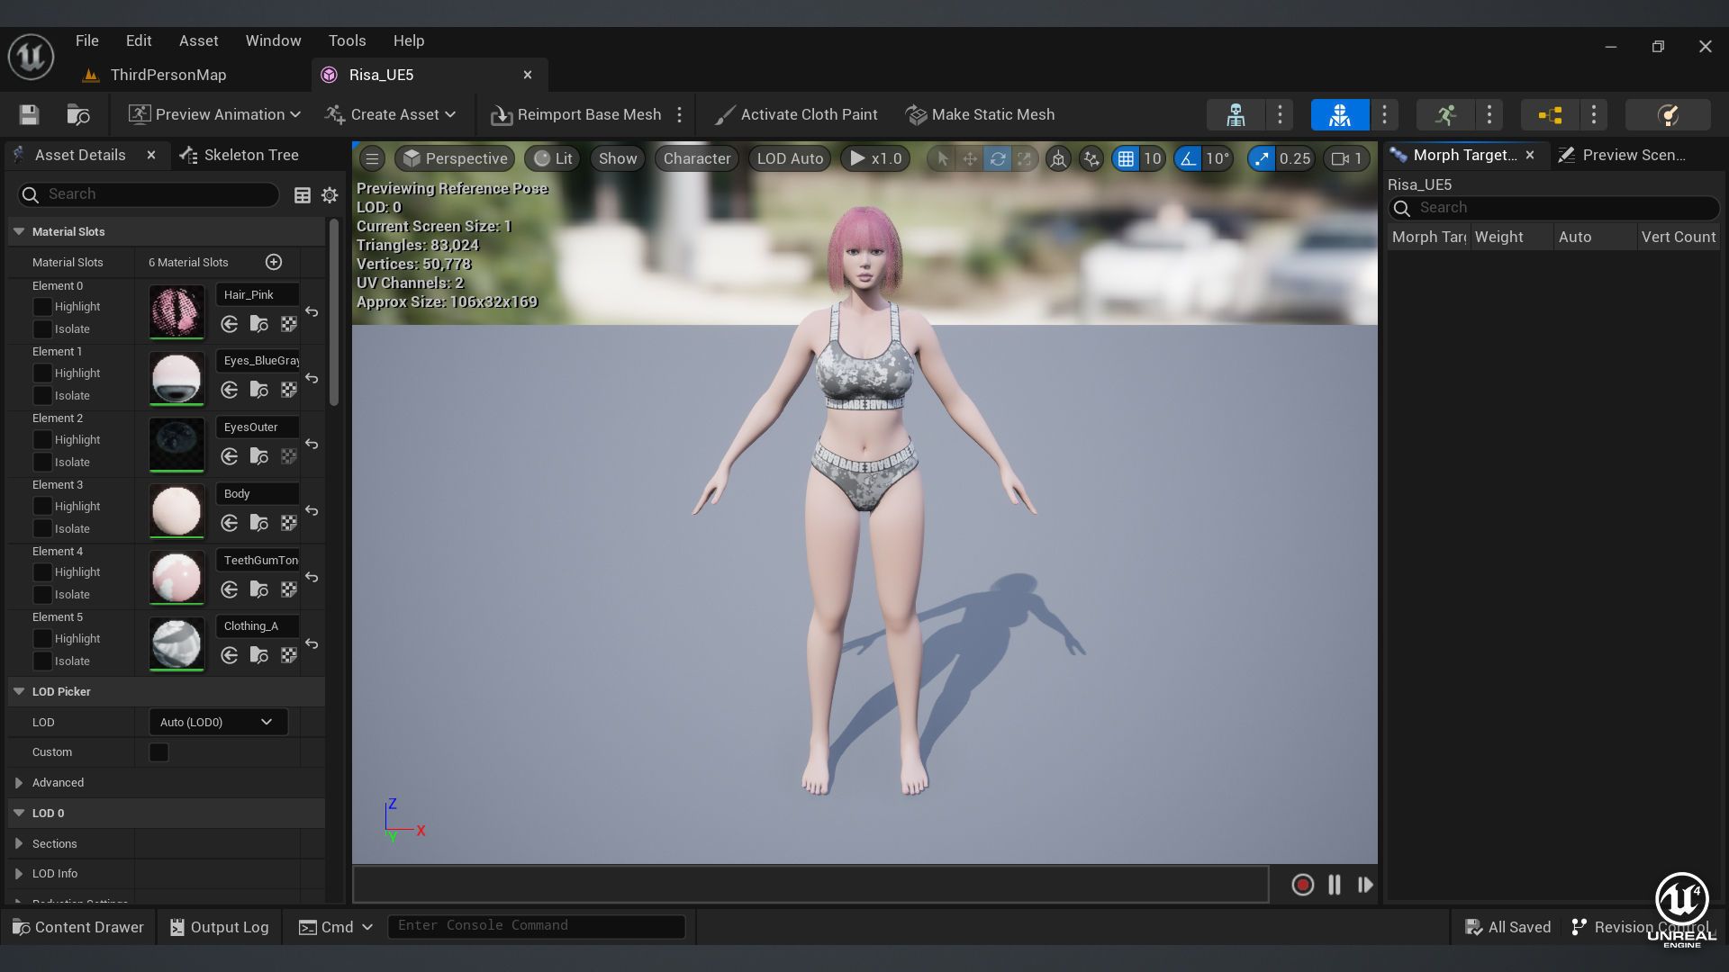Open the Asset menu
This screenshot has height=972, width=1729.
[x=198, y=40]
